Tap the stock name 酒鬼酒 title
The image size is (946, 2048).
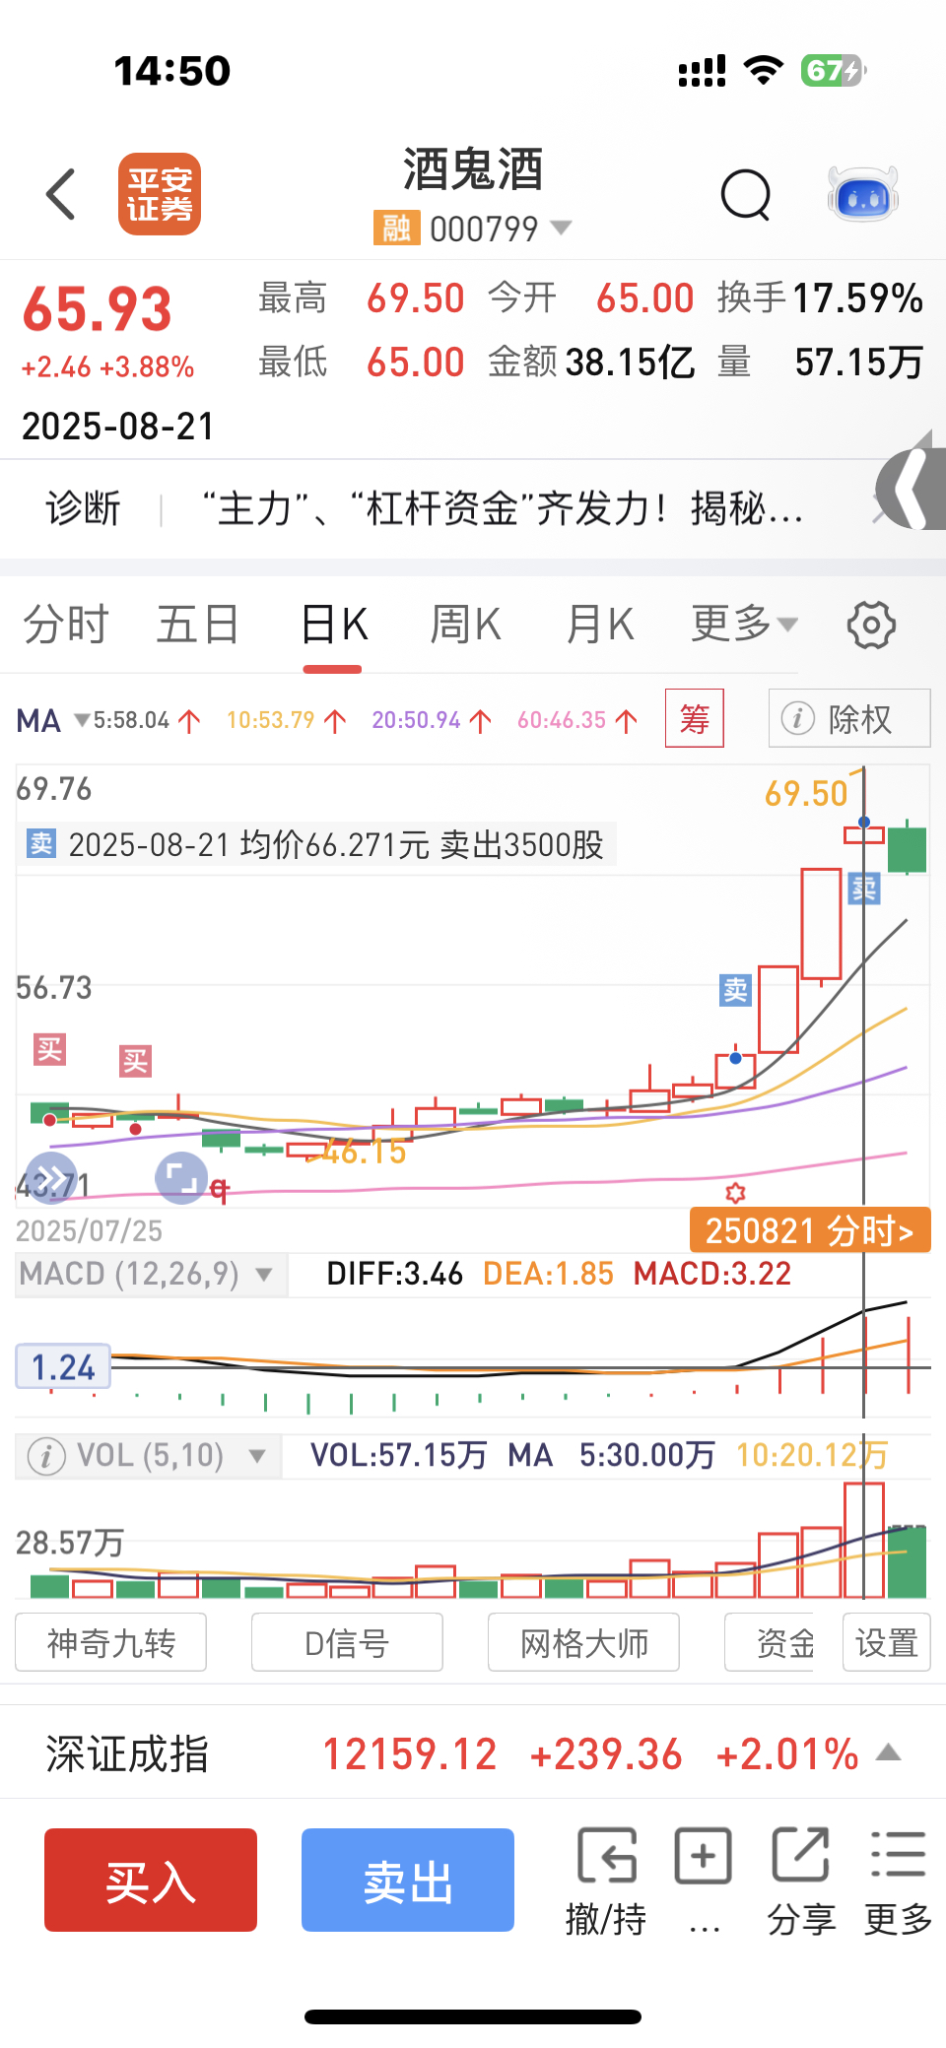(x=473, y=169)
